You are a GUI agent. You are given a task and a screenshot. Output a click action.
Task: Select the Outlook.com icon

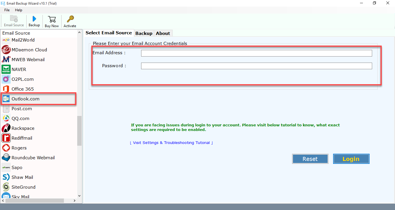pyautogui.click(x=6, y=99)
